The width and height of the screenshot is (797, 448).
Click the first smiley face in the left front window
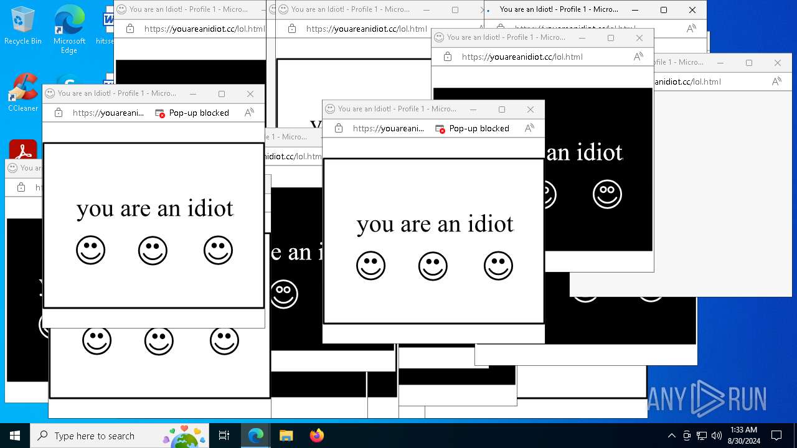pos(91,251)
